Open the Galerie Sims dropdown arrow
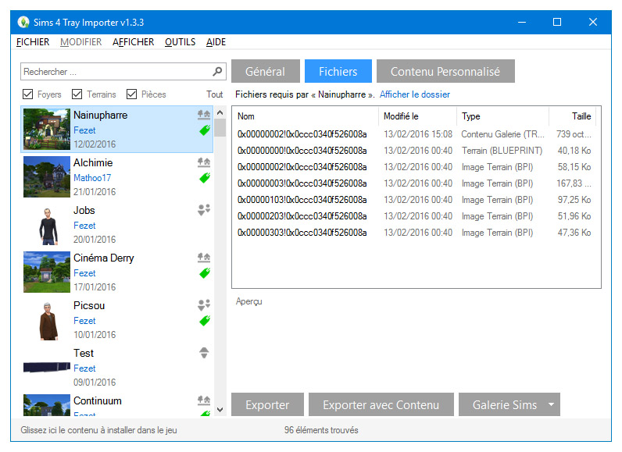Image resolution: width=622 pixels, height=452 pixels. pyautogui.click(x=551, y=404)
